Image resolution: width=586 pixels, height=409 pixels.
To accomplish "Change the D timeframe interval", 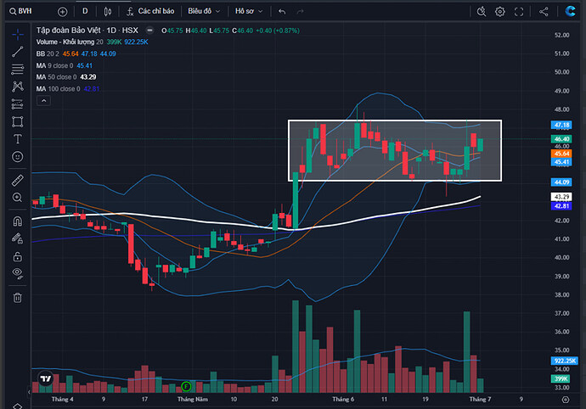I will tap(85, 11).
